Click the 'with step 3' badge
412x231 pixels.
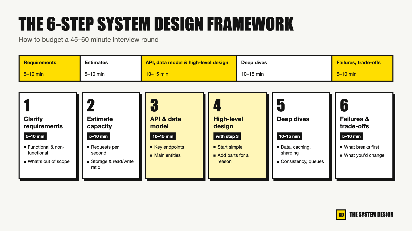(x=227, y=136)
